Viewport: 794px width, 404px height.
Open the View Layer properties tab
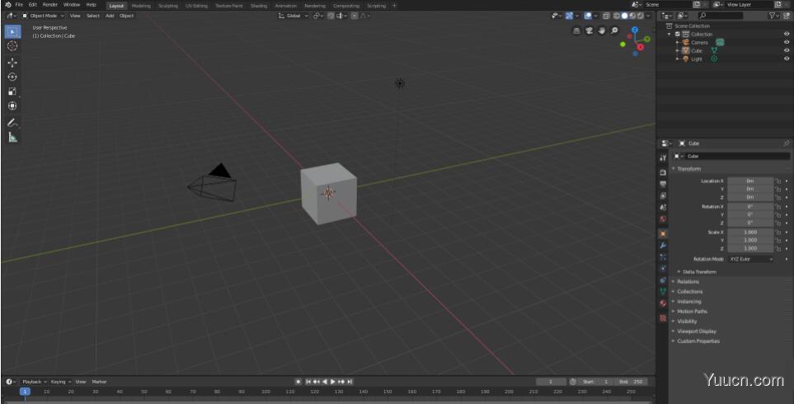click(663, 195)
